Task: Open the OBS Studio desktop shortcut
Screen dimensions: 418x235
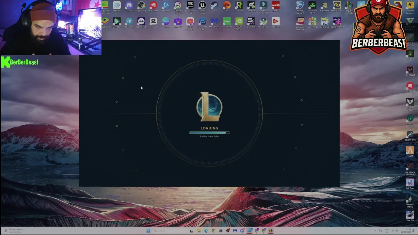Action: click(141, 7)
